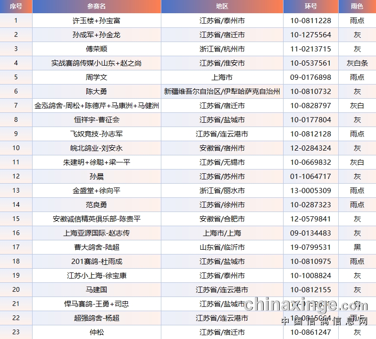Select the 仲松 participant name
Viewport: 376px width, 339px height.
[97, 332]
